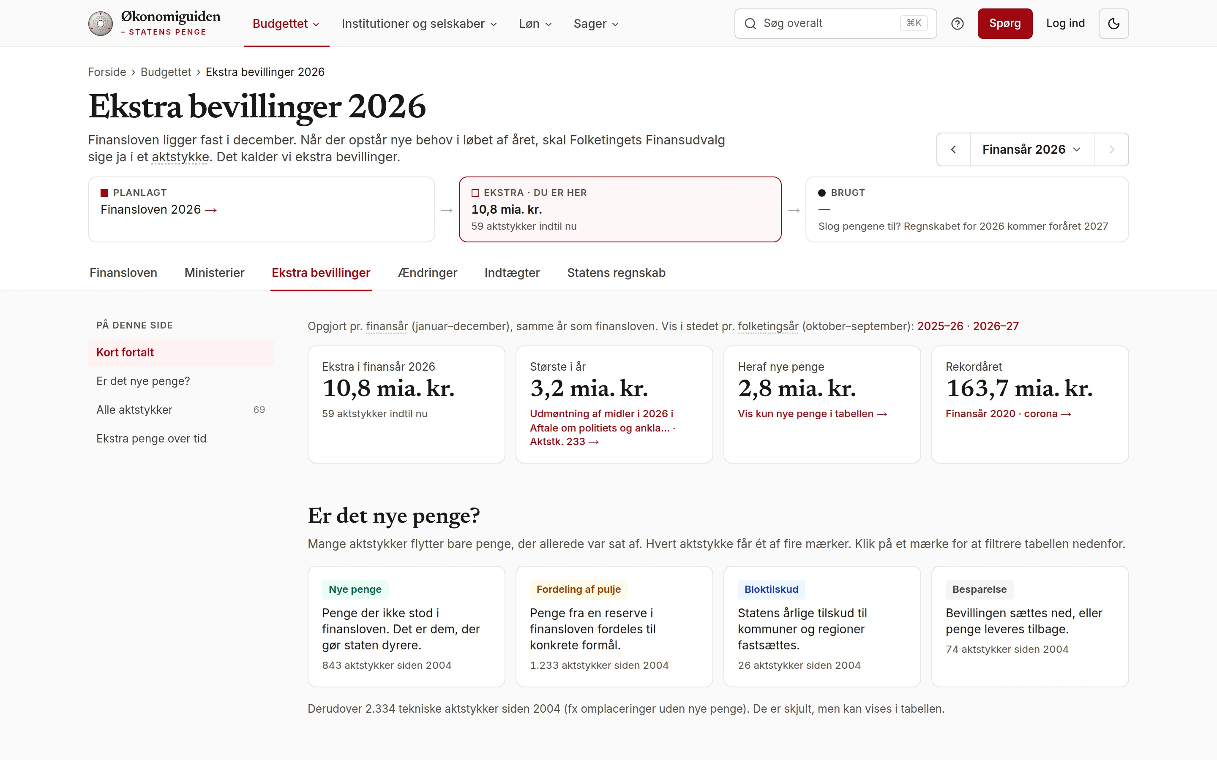Jump to Er det nye penge? in sidebar

click(180, 381)
